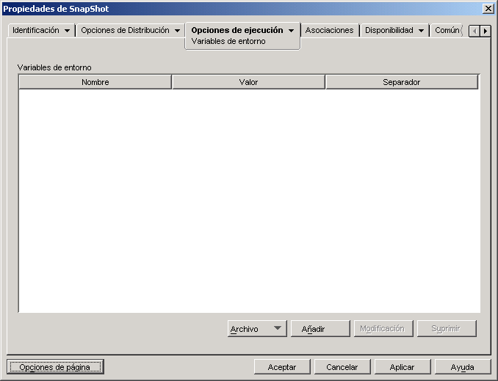Sort by the Separador column header

click(x=402, y=82)
